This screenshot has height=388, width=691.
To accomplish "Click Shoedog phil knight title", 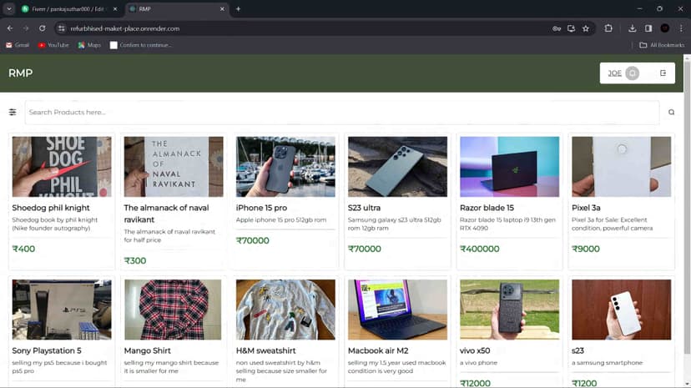I will (x=51, y=208).
